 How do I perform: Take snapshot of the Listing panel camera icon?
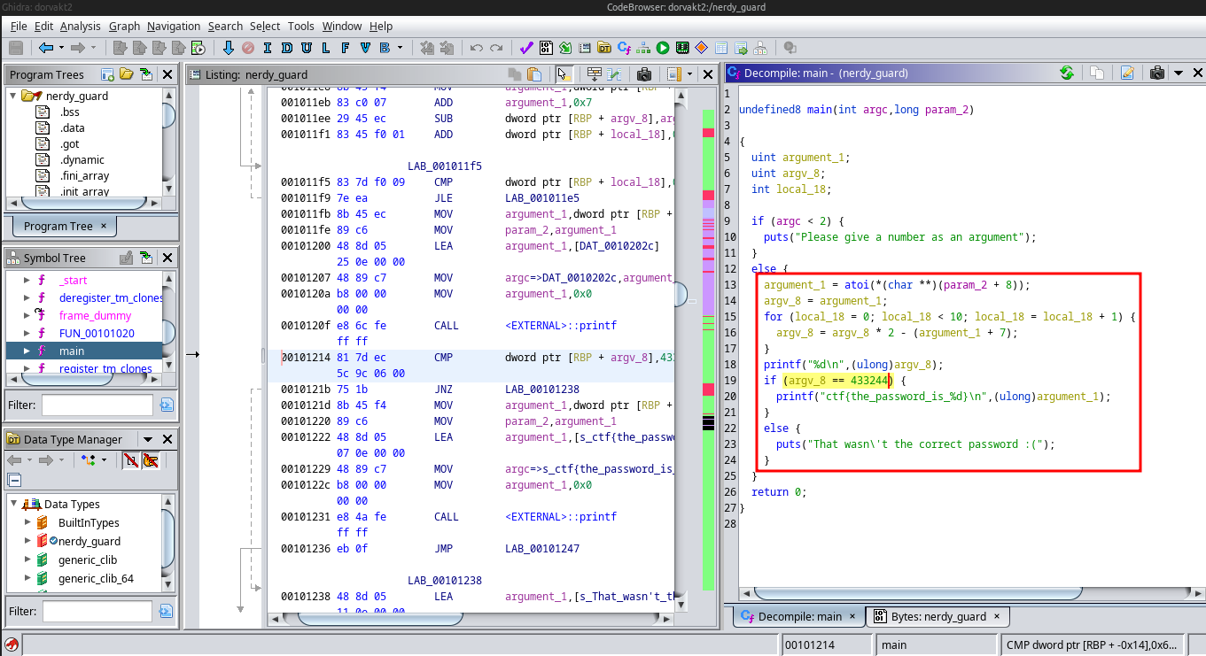pos(645,74)
